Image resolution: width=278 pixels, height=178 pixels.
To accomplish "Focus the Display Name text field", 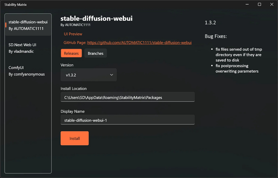I will pos(127,120).
